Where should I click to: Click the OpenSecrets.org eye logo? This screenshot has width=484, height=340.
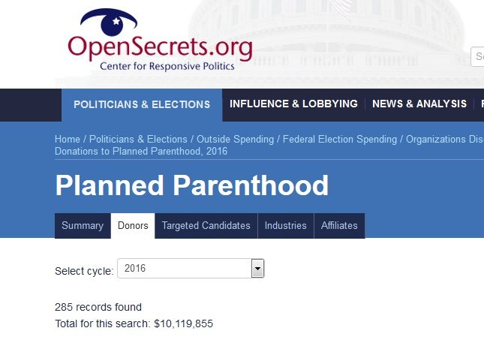point(109,22)
